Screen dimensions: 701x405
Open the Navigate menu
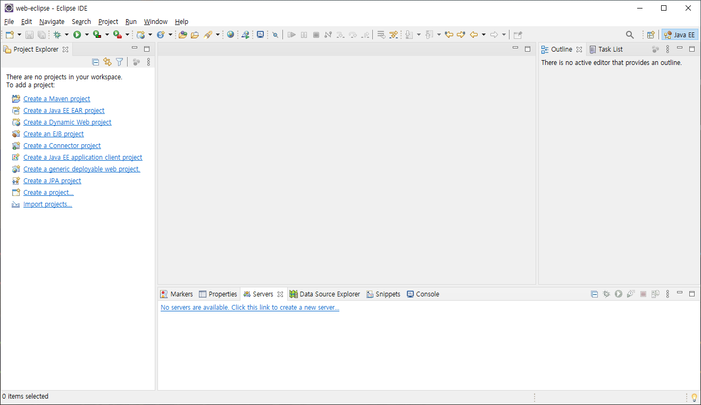[52, 22]
